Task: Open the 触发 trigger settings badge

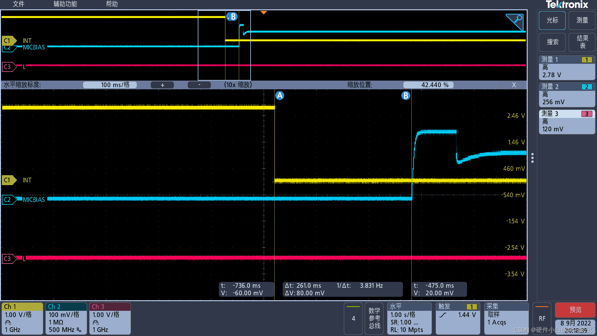Action: point(458,318)
